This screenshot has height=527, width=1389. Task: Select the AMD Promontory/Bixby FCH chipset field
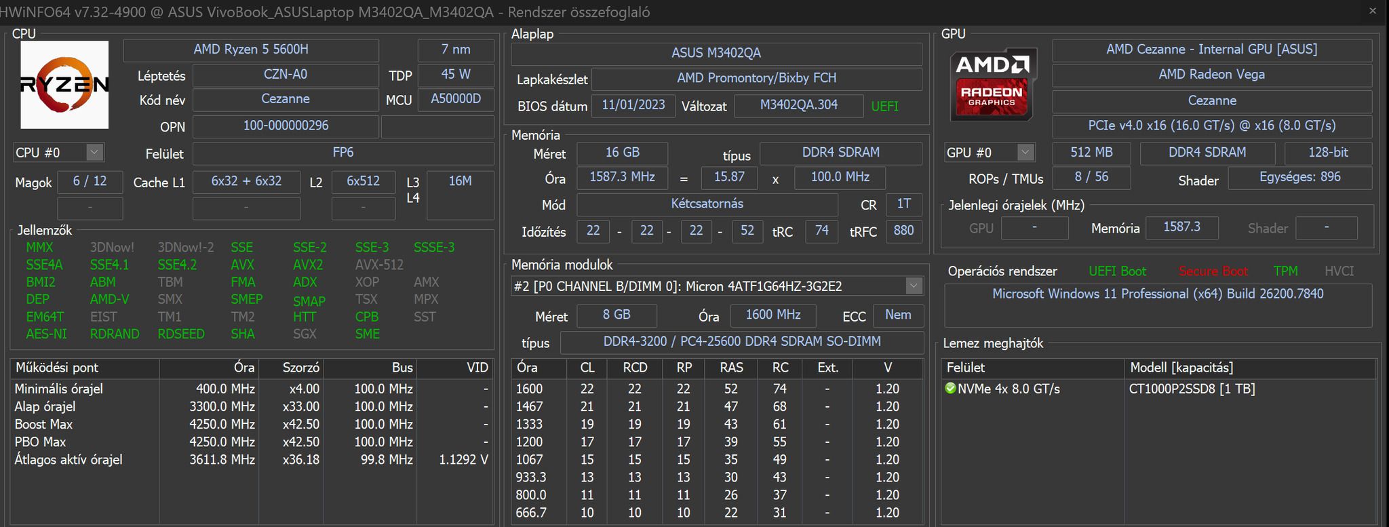[x=756, y=79]
